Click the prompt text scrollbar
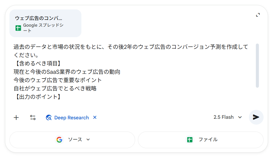Screen dimensions: 273x159 (x=257, y=65)
